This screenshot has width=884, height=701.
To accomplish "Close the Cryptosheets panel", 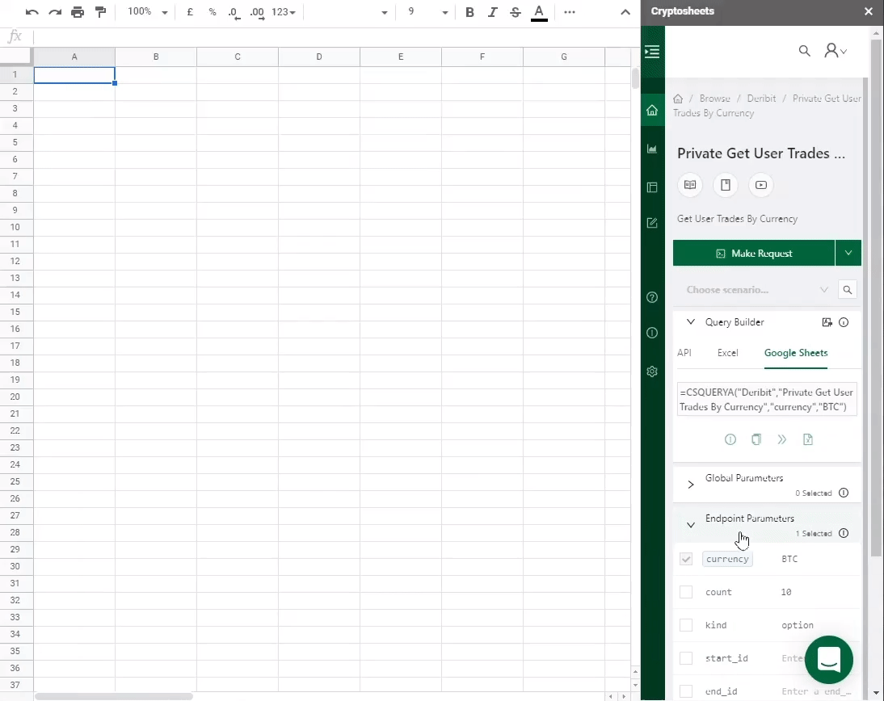I will [x=868, y=11].
